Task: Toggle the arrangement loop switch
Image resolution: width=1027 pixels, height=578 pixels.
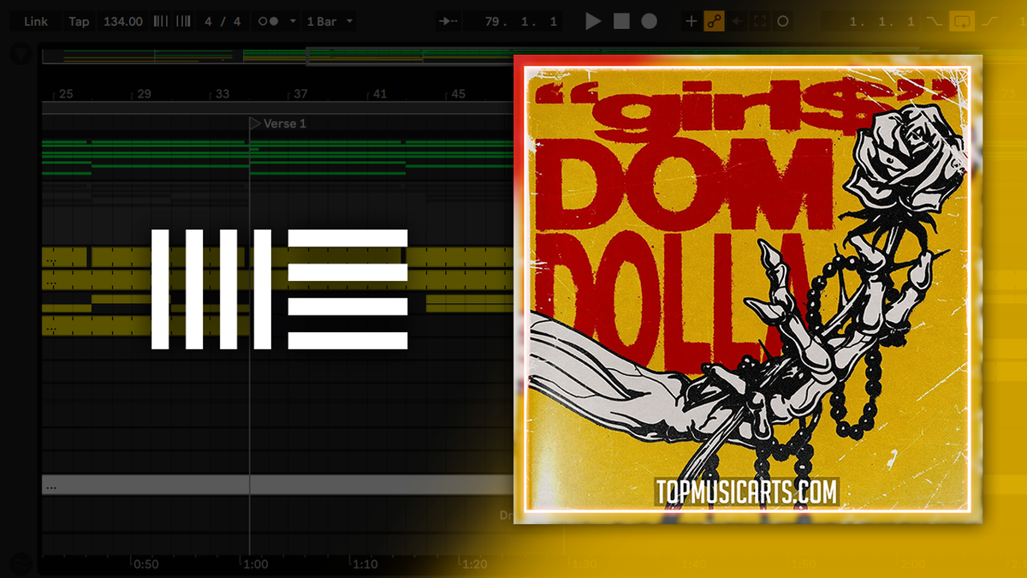Action: pos(963,21)
